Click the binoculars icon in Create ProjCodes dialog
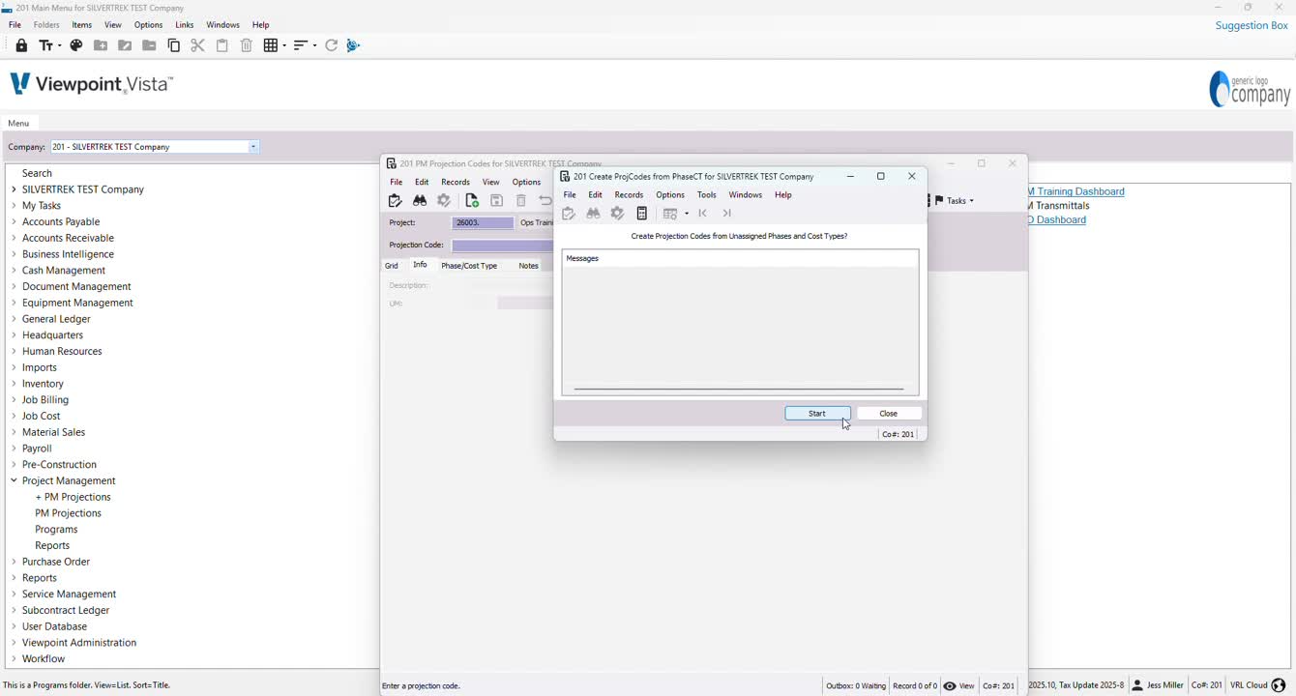The height and width of the screenshot is (696, 1296). coord(593,214)
